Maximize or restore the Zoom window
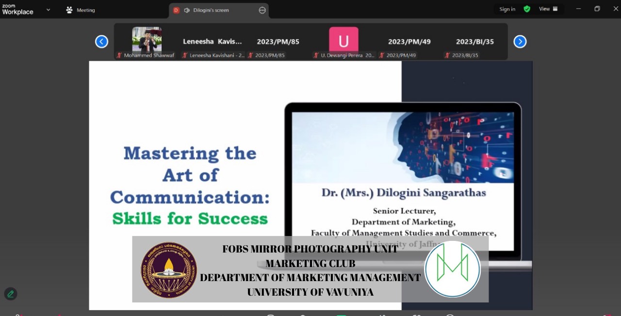Image resolution: width=621 pixels, height=316 pixels. (x=597, y=9)
